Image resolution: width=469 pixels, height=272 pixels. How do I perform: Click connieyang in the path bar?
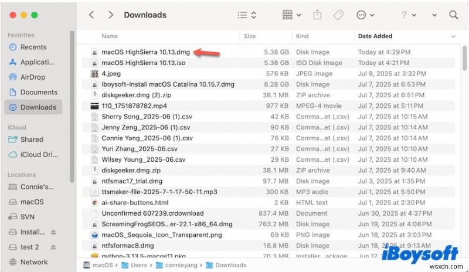point(177,265)
